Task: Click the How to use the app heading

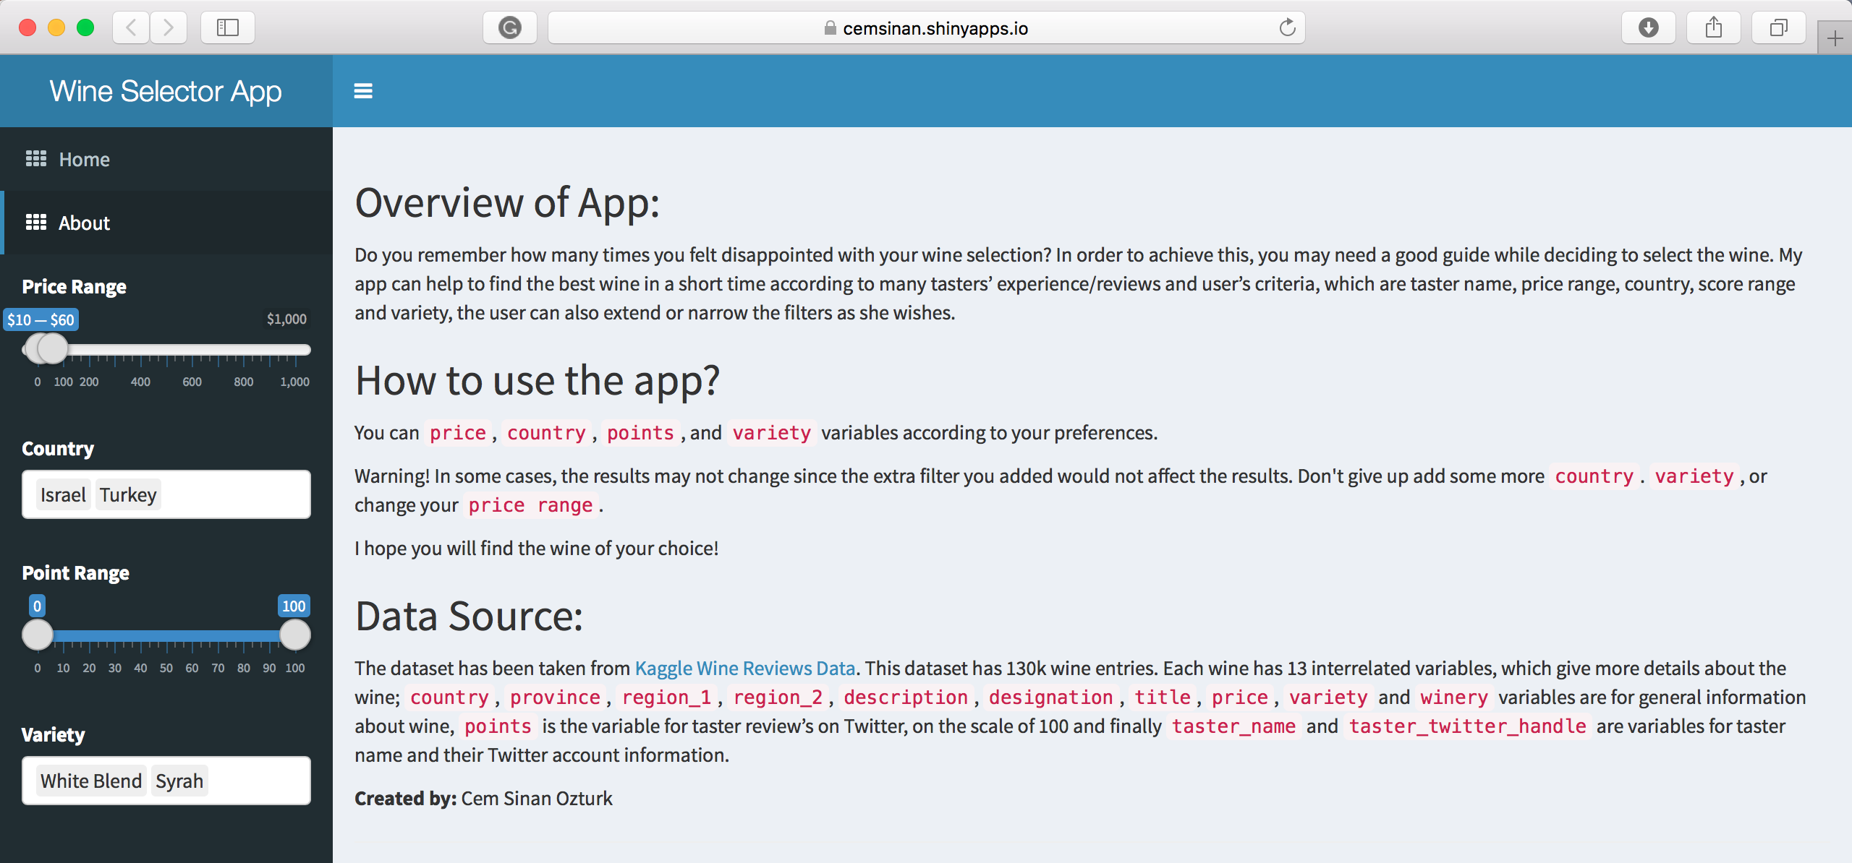Action: (538, 380)
